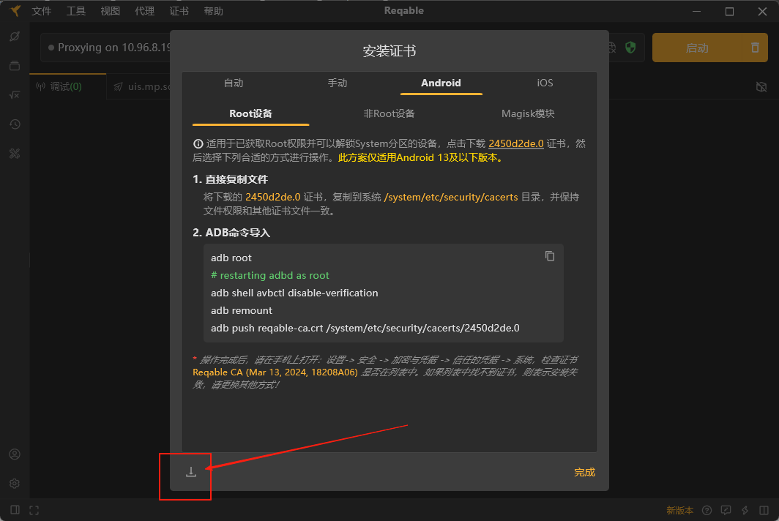
Task: Click the Proxying on 10.96.8.19 status field
Action: tap(106, 48)
